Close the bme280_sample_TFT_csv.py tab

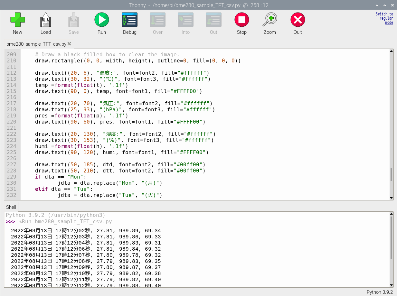[69, 44]
